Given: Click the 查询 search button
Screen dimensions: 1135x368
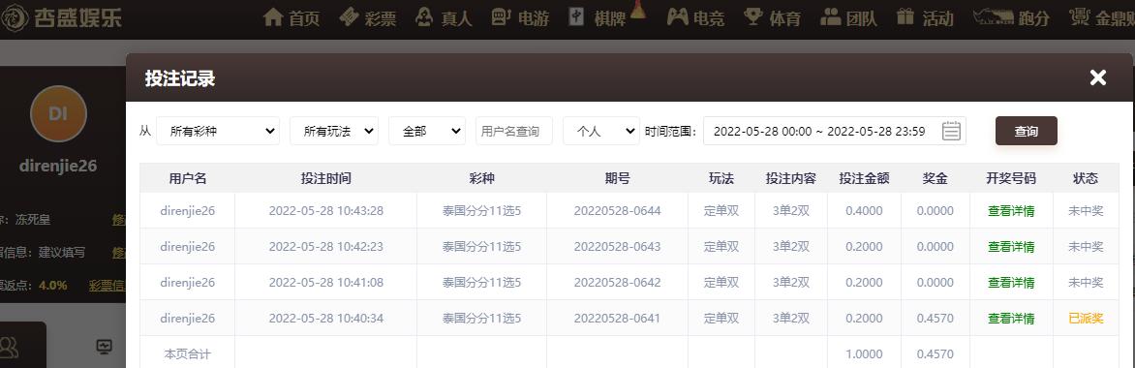Looking at the screenshot, I should pyautogui.click(x=1027, y=131).
